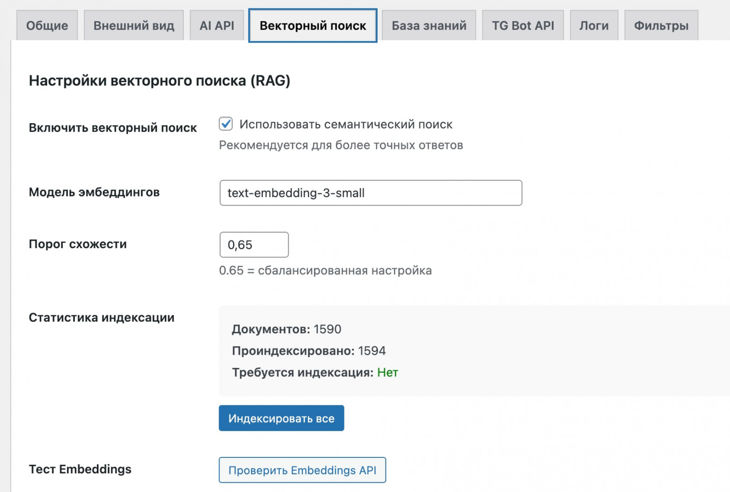
Task: Click Проверить Embeddings API button
Action: pyautogui.click(x=302, y=470)
